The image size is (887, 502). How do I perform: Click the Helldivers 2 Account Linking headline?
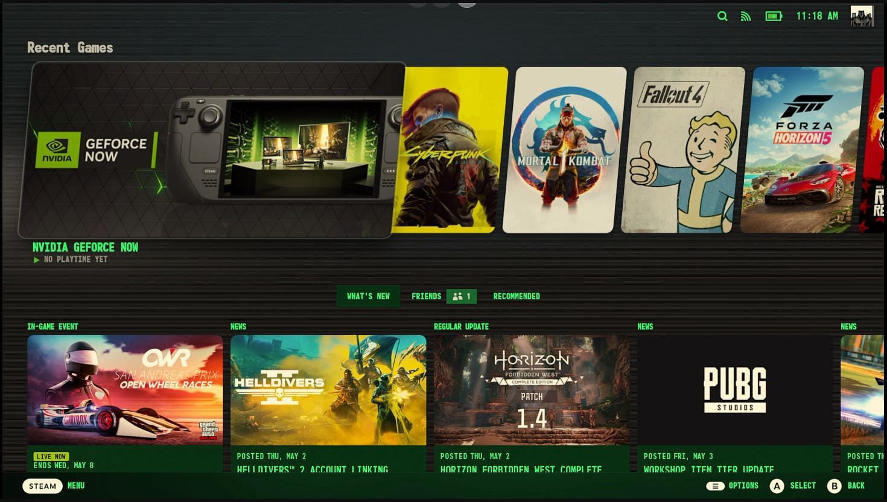[312, 469]
